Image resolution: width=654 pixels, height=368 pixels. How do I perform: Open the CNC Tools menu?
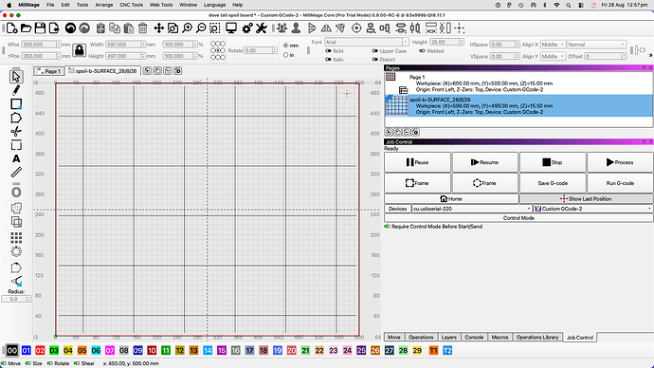131,5
